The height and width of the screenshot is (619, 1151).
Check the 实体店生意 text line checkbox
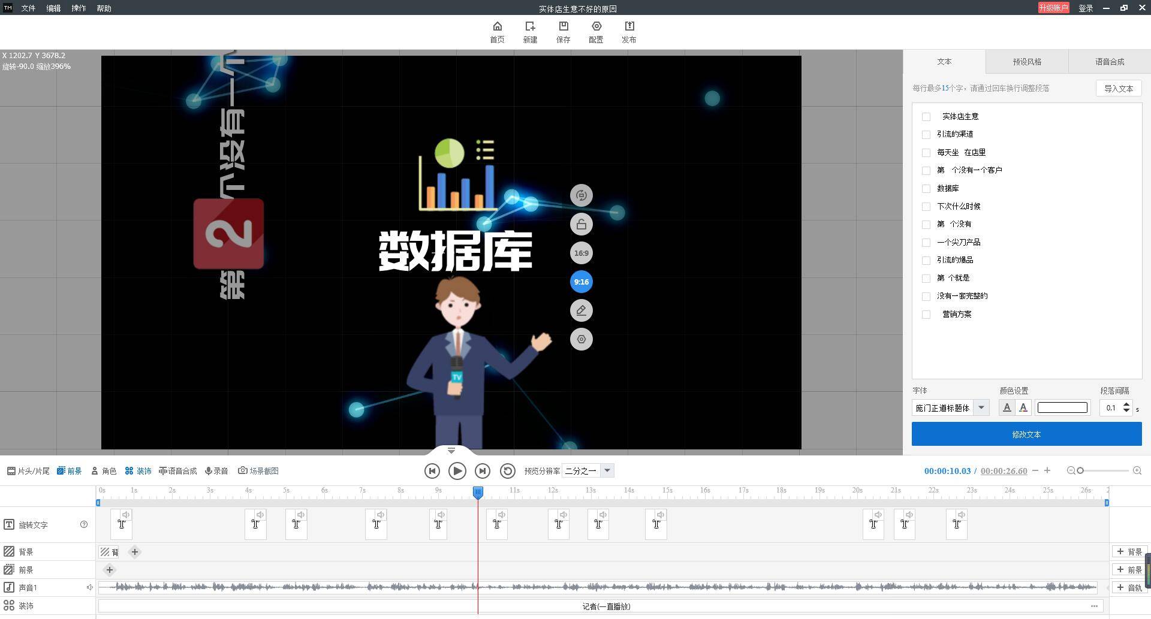coord(926,117)
